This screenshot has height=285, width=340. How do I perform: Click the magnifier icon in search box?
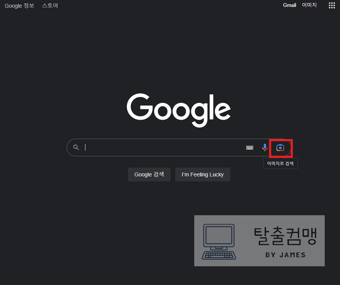[76, 147]
